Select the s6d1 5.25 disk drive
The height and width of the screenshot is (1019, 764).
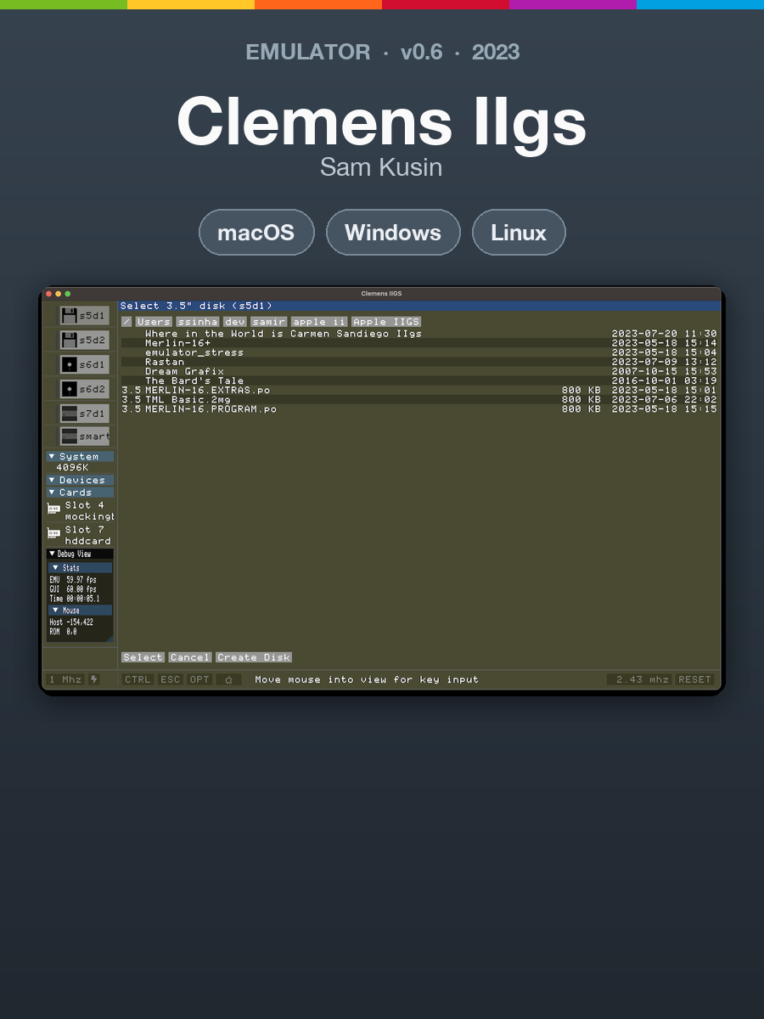(84, 364)
